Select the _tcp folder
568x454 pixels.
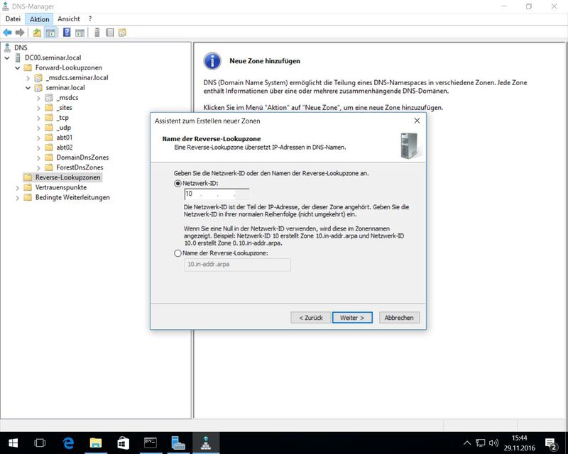click(x=62, y=118)
